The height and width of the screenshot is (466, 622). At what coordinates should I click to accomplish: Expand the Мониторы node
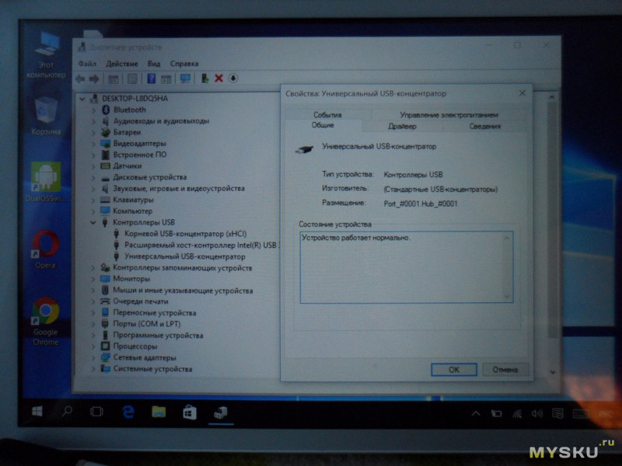click(94, 280)
